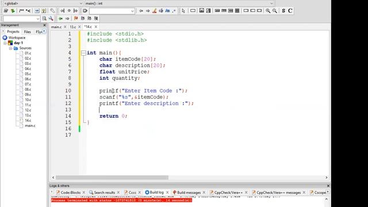Select the mouse pointer tool icon
The height and width of the screenshot is (207, 368).
(x=183, y=11)
